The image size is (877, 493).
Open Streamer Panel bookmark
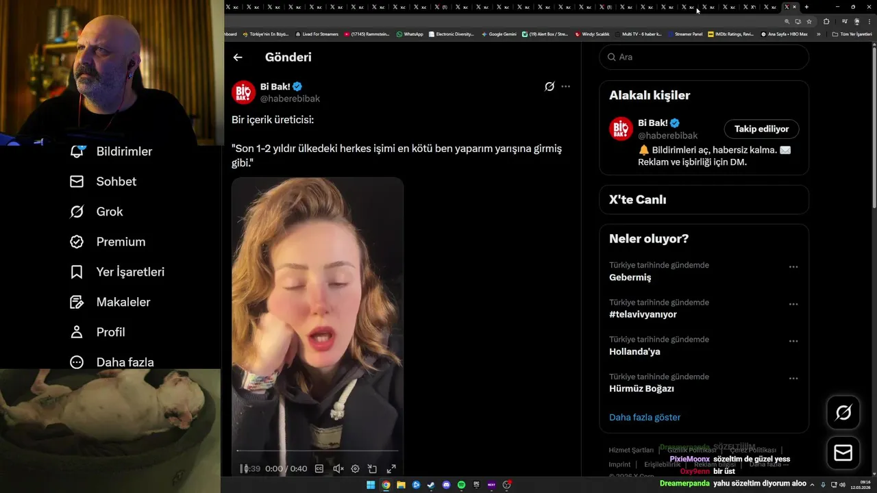pyautogui.click(x=685, y=34)
